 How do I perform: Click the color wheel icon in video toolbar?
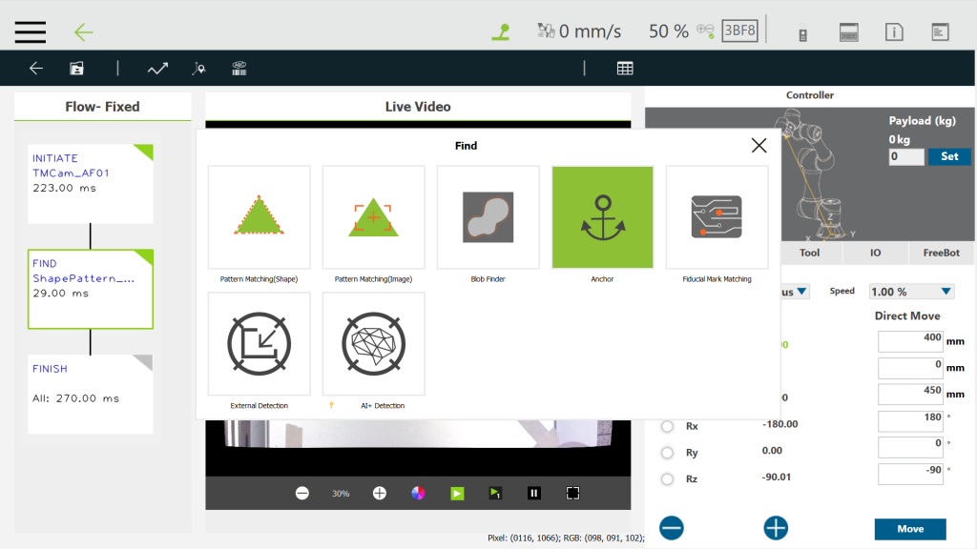[418, 493]
